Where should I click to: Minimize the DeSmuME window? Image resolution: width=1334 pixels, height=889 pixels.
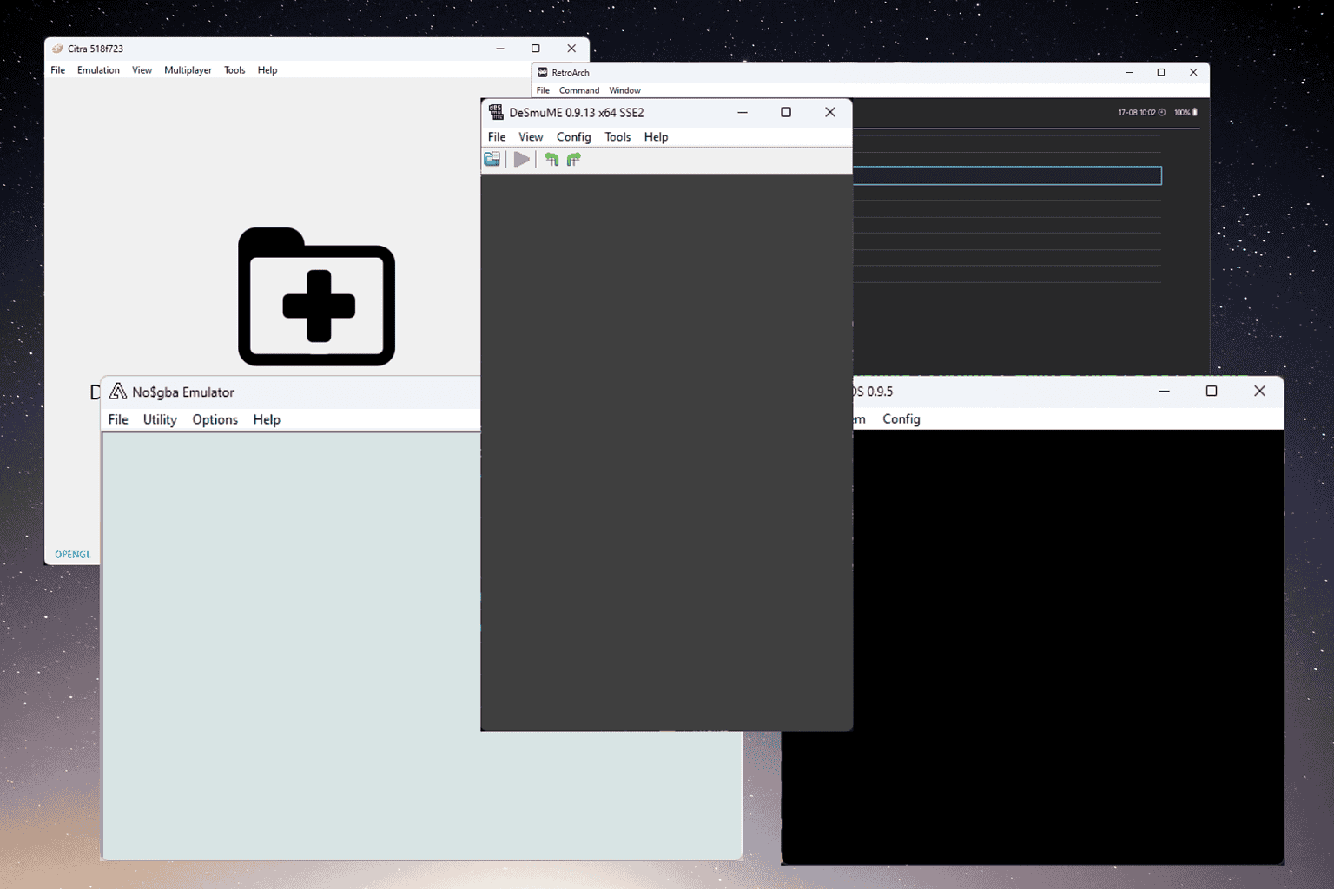pos(743,112)
